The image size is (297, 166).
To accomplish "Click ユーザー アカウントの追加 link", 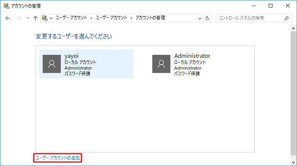I will 57,158.
